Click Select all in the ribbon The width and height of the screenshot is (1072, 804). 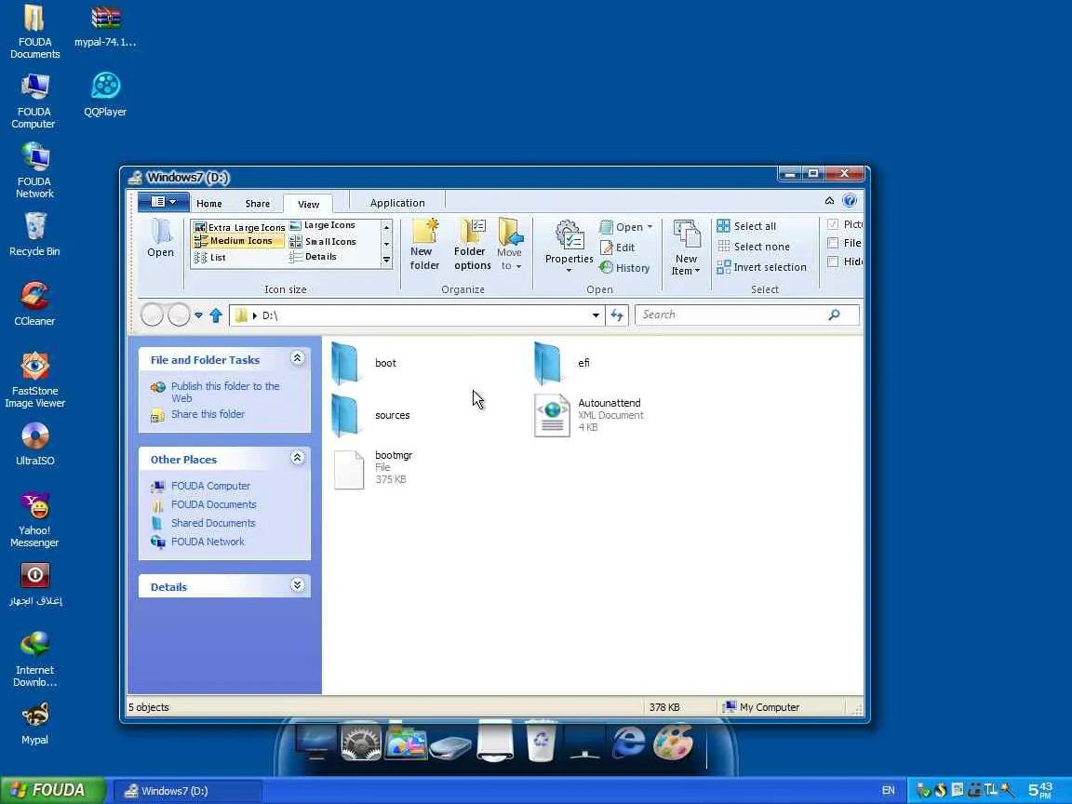click(746, 225)
